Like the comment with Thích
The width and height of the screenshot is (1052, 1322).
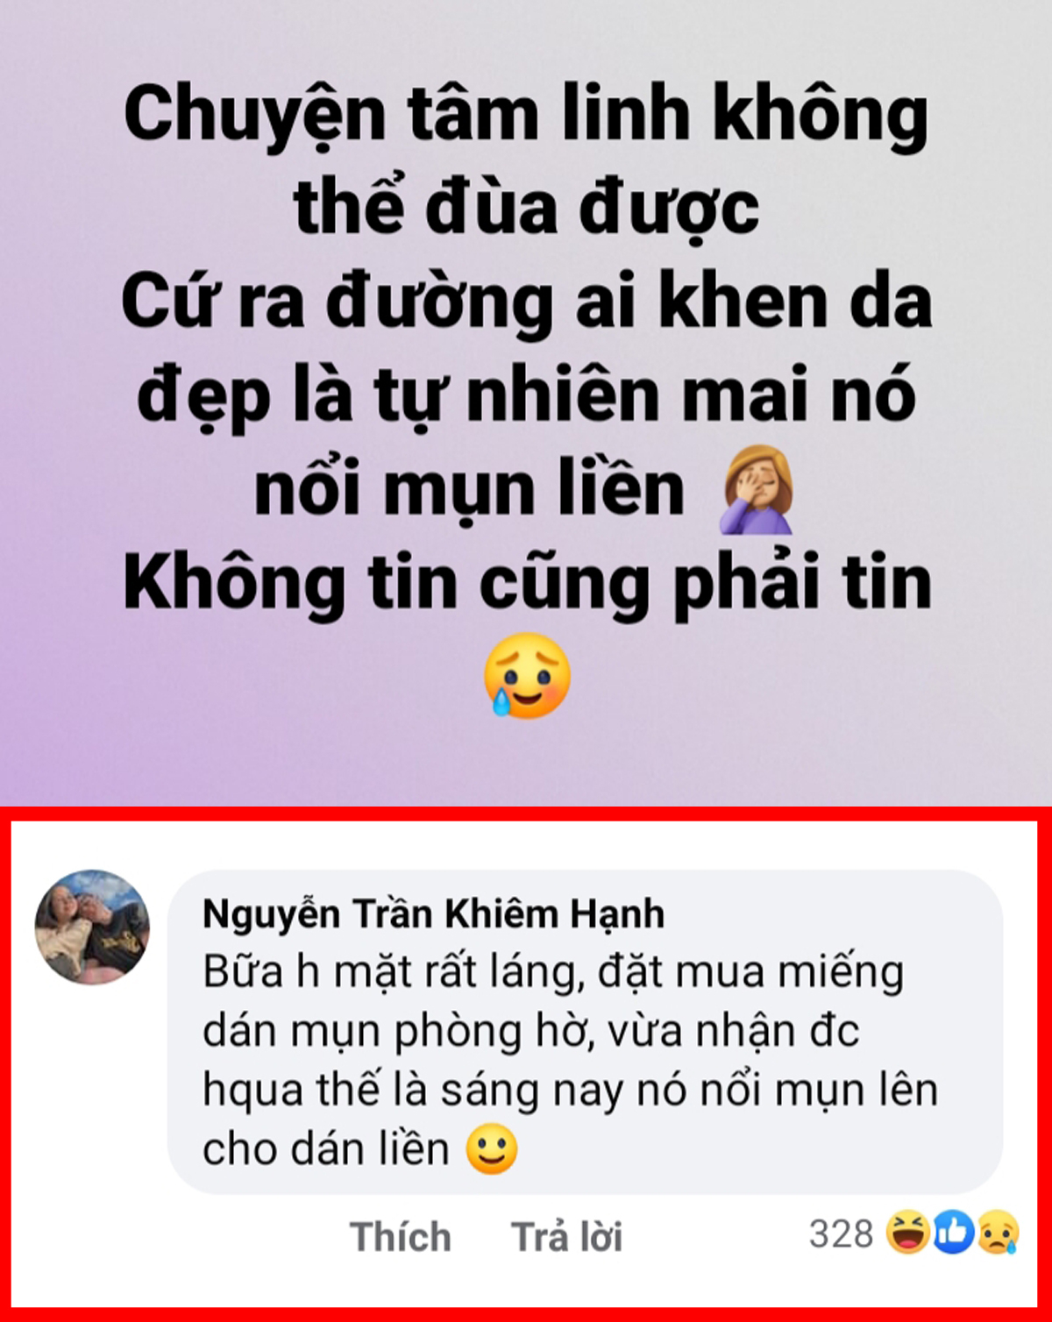coord(401,1236)
